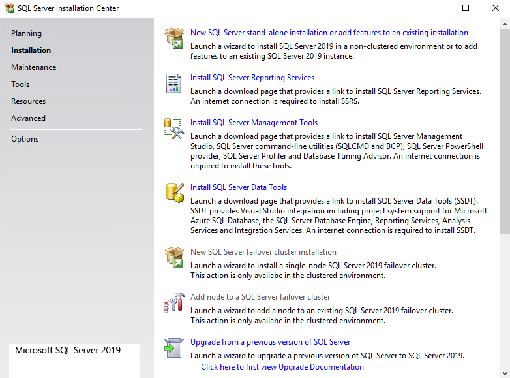The width and height of the screenshot is (510, 378).
Task: Click the scrollbar down arrow
Action: [x=505, y=373]
